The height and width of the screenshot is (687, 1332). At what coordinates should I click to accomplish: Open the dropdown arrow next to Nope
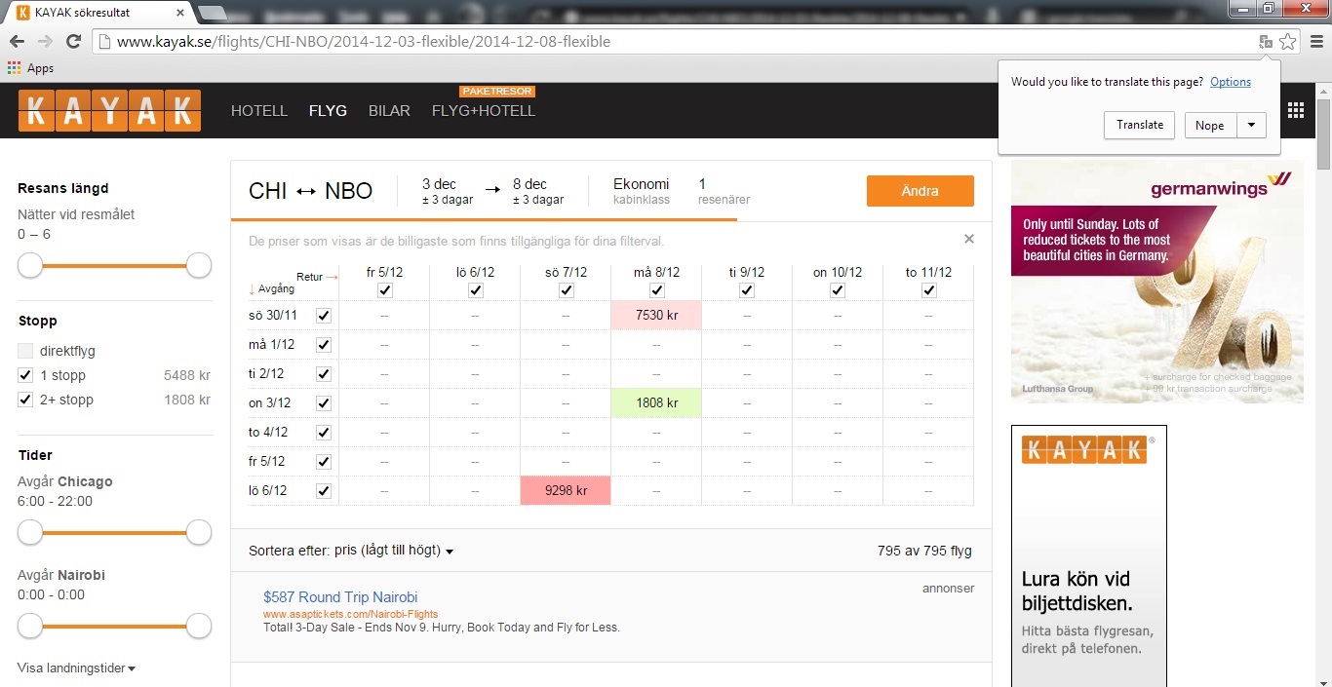[1251, 125]
